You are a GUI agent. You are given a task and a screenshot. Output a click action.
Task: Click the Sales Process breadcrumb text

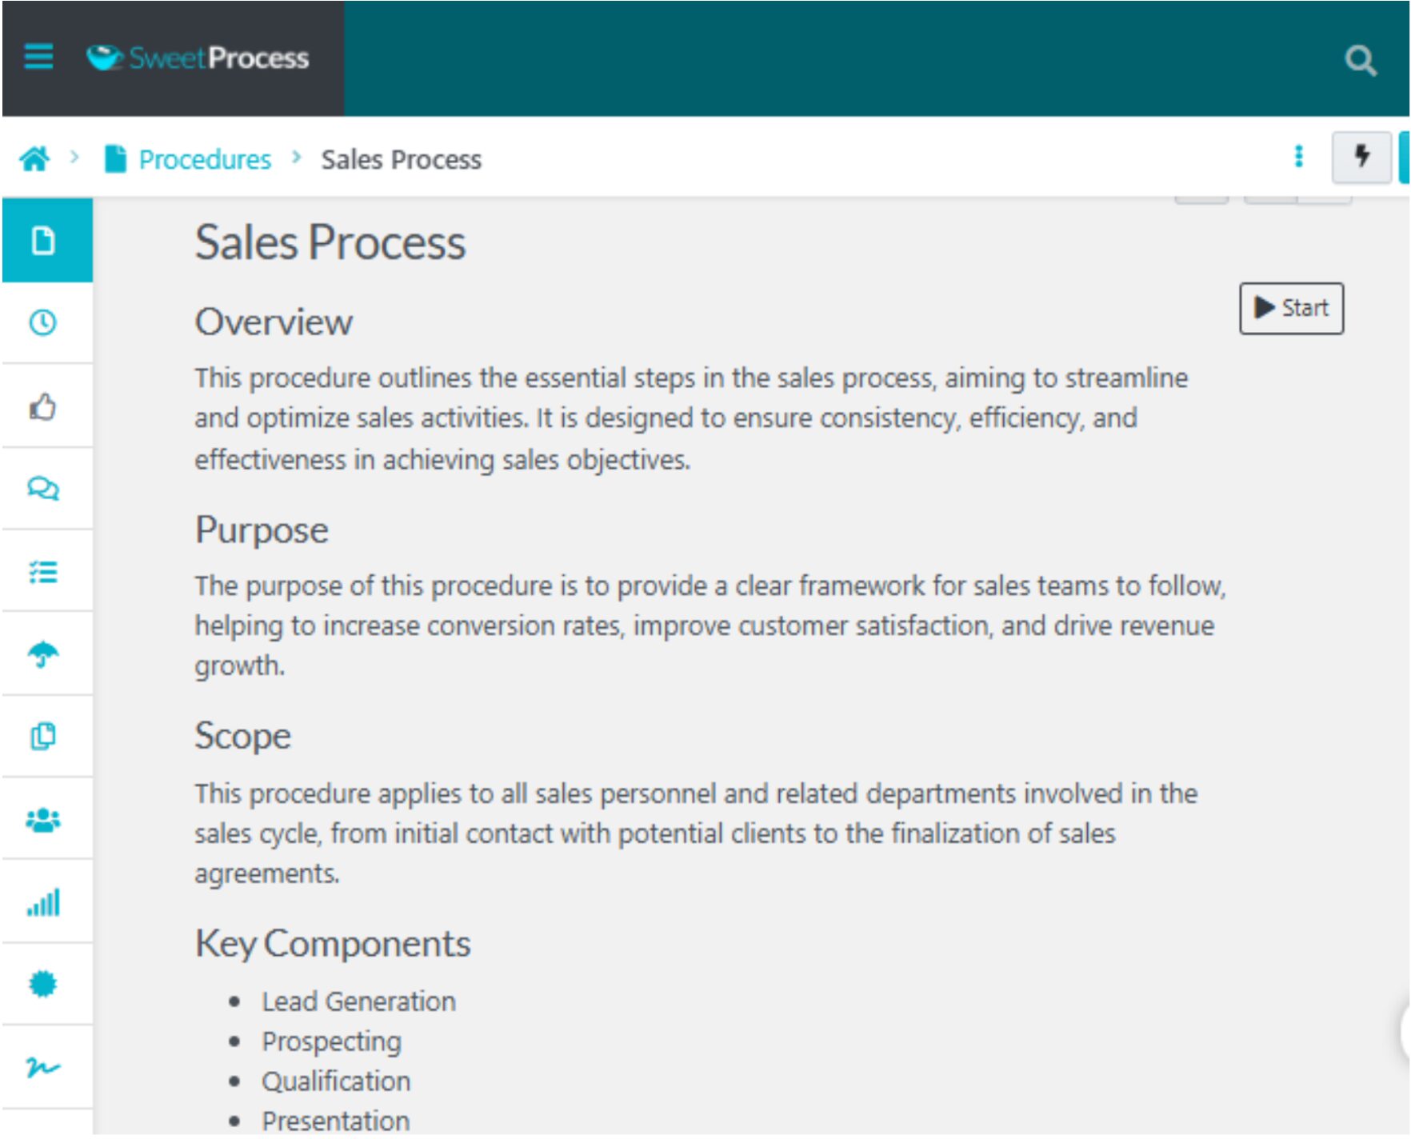tap(402, 159)
